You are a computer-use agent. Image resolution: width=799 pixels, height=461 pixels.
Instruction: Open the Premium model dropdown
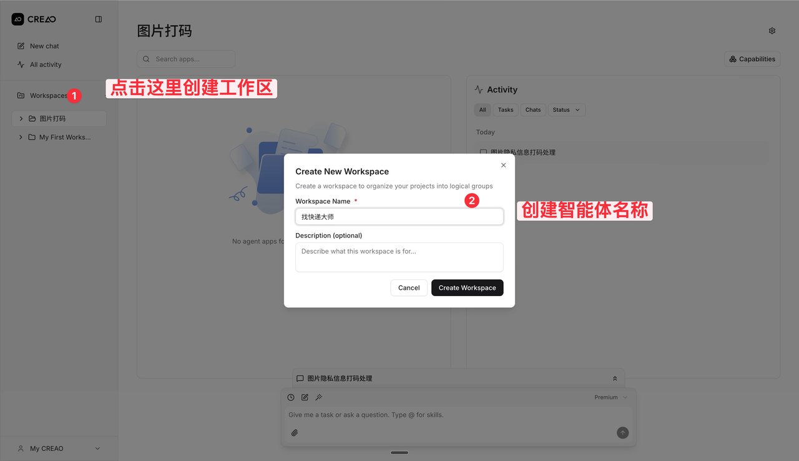click(x=611, y=397)
